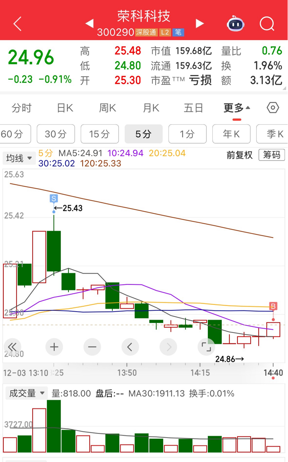Viewport: 288px width, 462px height.
Task: Enter fullscreen chart mode
Action: click(x=206, y=347)
